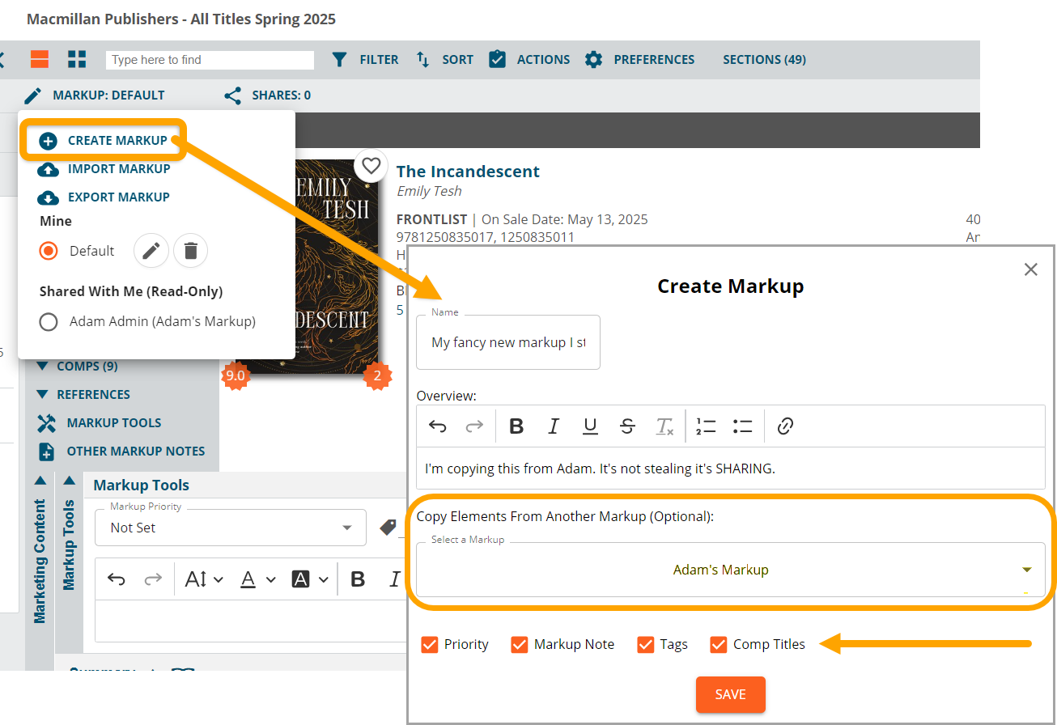The width and height of the screenshot is (1057, 725).
Task: Delete Default markup with the trash icon
Action: [x=190, y=251]
